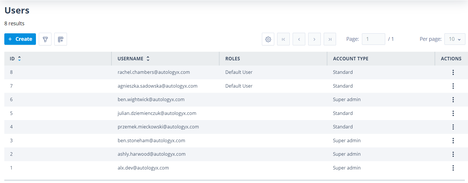Click Default User role for rachel.chambers
The width and height of the screenshot is (468, 183).
click(239, 72)
